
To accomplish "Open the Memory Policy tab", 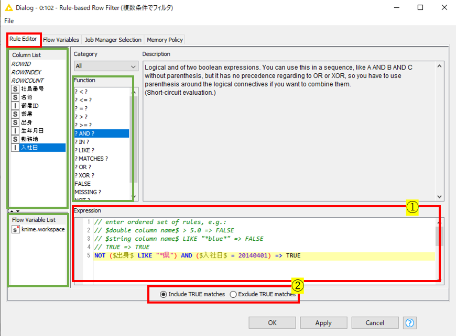I will [165, 40].
